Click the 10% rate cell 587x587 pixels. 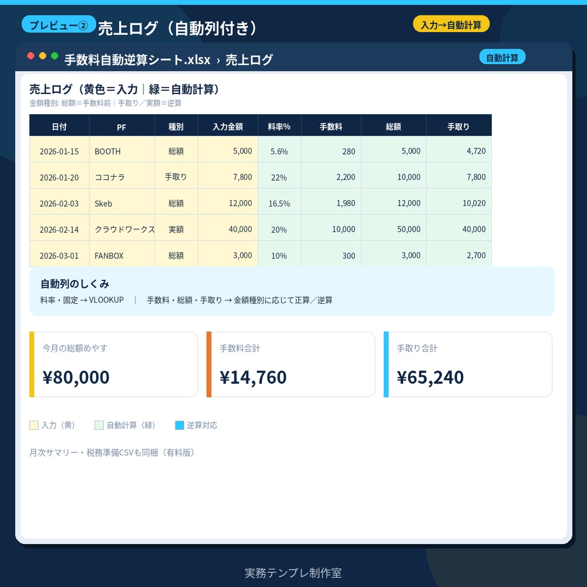click(279, 254)
